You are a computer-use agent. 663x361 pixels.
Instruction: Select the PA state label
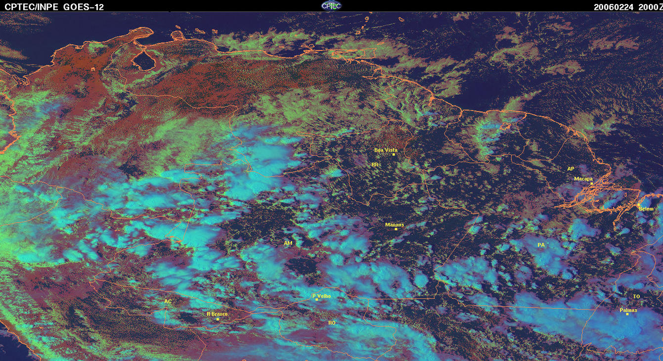coord(541,245)
